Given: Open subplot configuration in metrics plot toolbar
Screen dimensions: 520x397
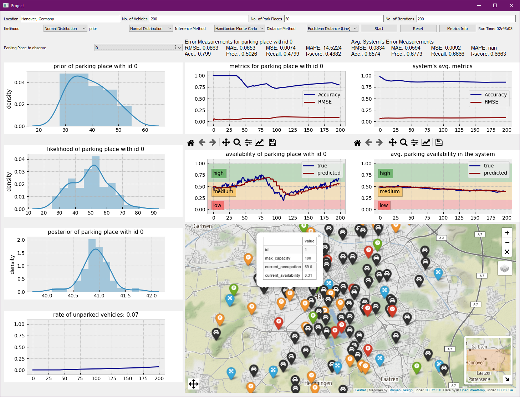Looking at the screenshot, I should pos(248,142).
